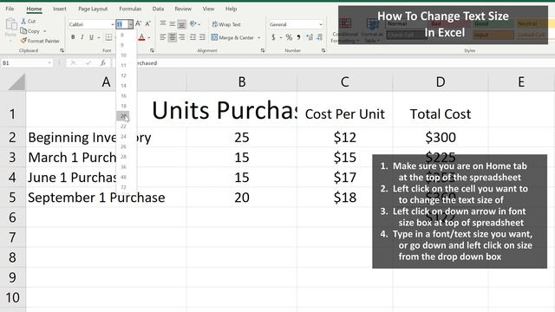Viewport: 555px width, 312px height.
Task: Select row 7 header
Action: pos(12,237)
